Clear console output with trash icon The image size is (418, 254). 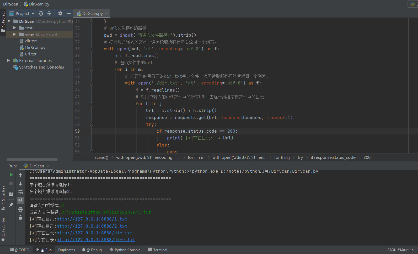coord(20,218)
